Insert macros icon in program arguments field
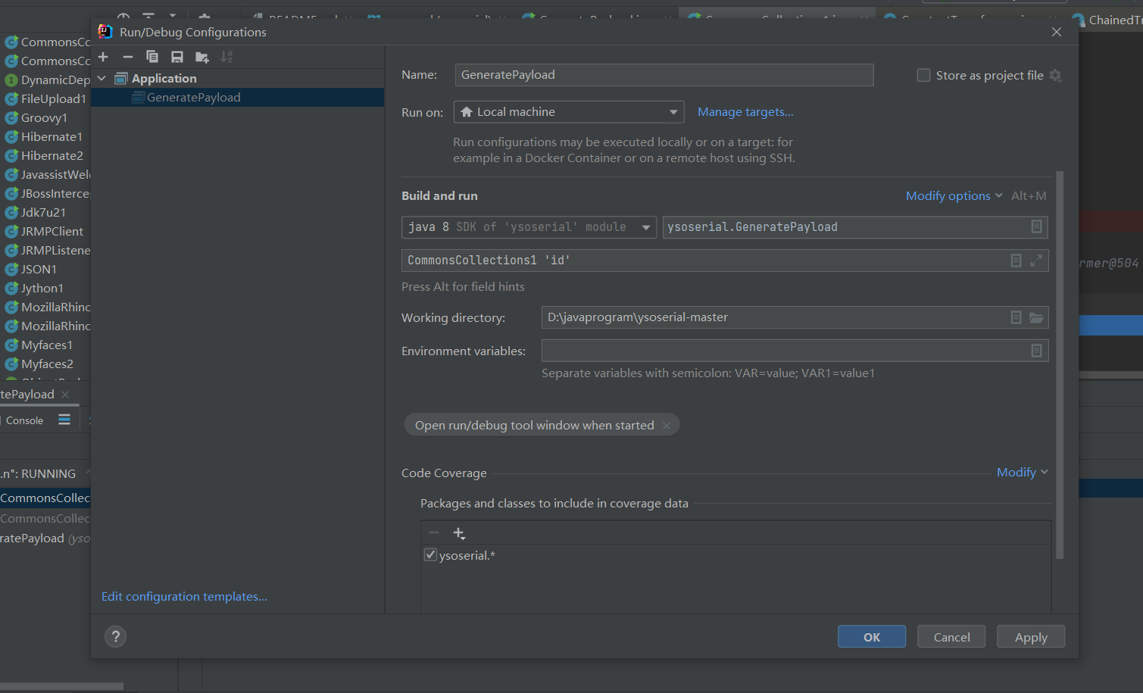Viewport: 1143px width, 693px height. click(1017, 261)
